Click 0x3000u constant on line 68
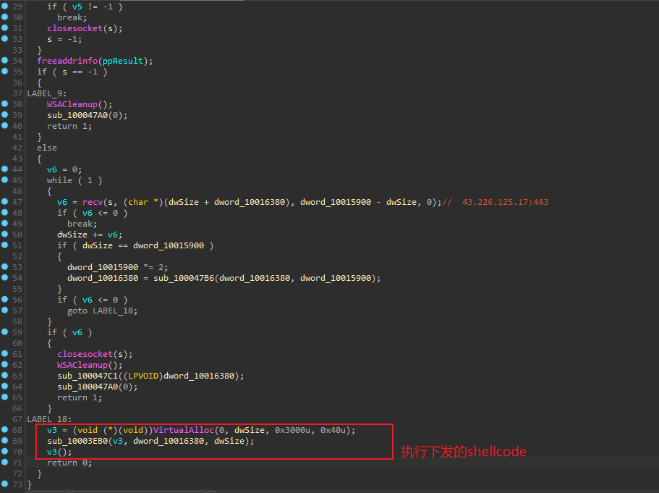 [292, 430]
